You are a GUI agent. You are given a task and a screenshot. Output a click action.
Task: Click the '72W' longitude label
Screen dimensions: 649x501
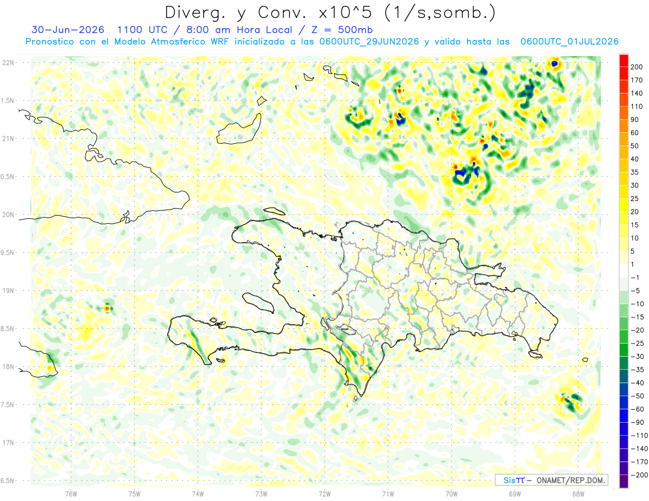(x=325, y=493)
